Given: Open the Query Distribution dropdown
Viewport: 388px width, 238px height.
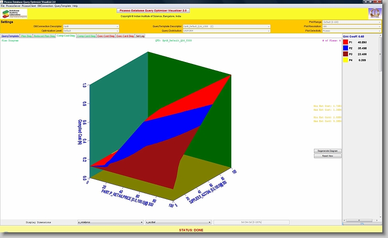Looking at the screenshot, I should (210, 31).
